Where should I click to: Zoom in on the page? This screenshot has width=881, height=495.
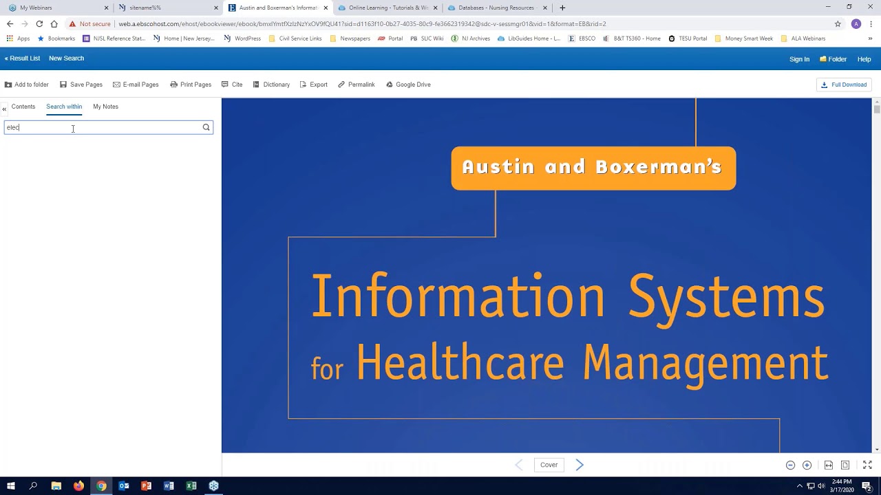click(x=807, y=465)
